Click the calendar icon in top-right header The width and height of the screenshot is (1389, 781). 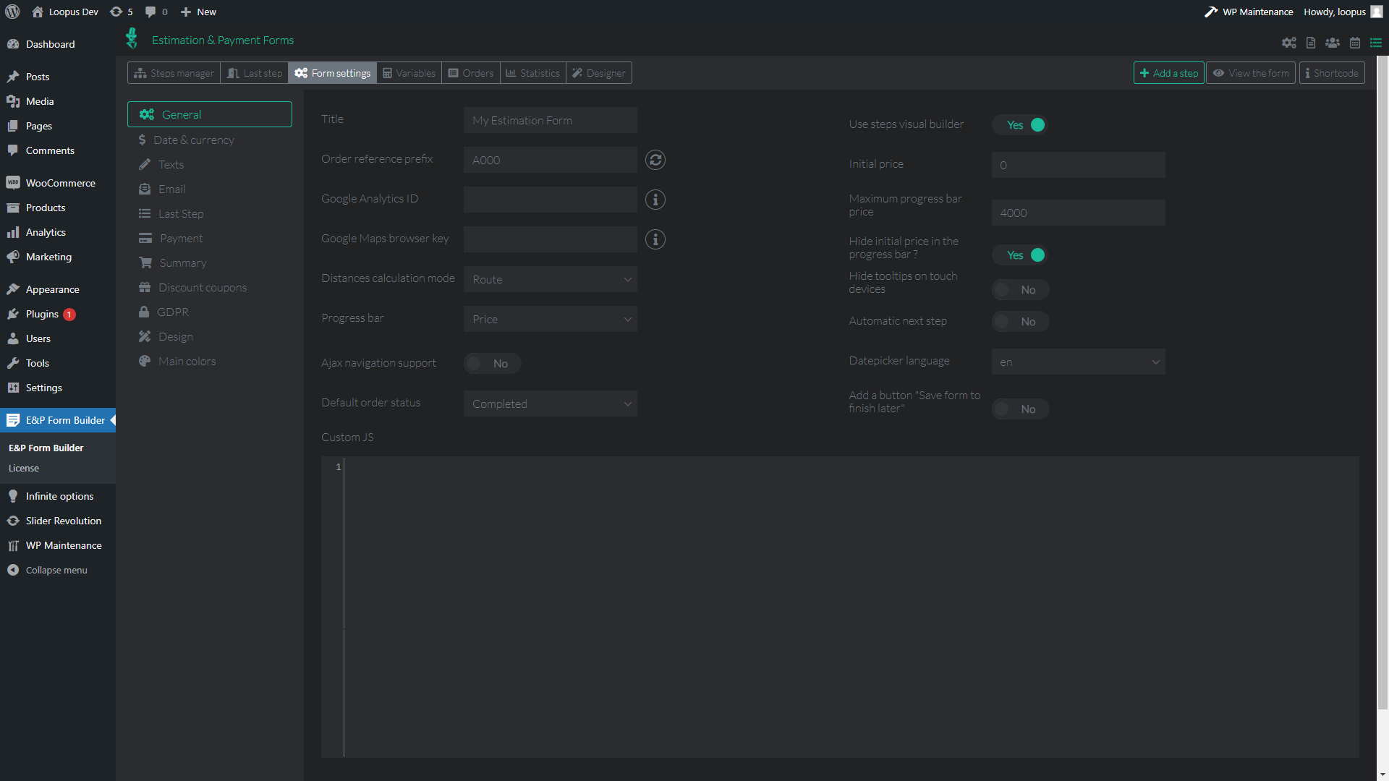[x=1355, y=43]
